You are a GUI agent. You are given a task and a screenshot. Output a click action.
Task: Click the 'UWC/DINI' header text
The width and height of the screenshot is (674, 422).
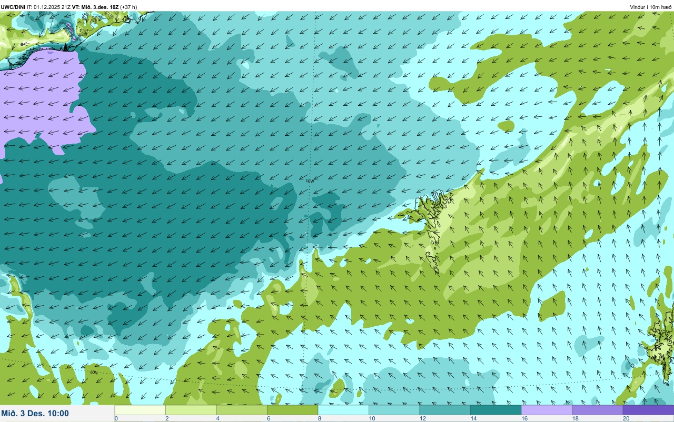(13, 7)
